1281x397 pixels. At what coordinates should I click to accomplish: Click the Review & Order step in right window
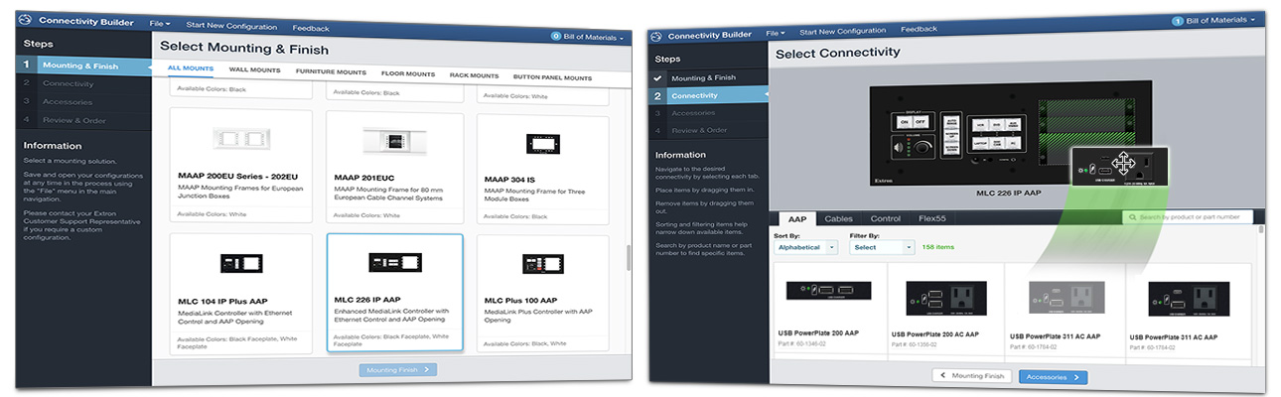(709, 130)
